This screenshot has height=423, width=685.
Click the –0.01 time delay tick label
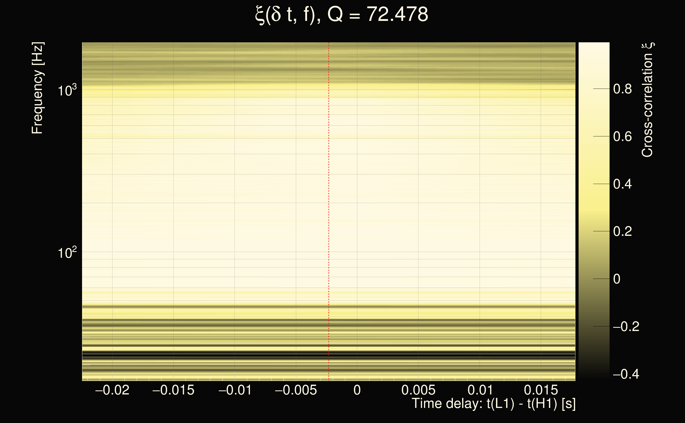coord(235,390)
